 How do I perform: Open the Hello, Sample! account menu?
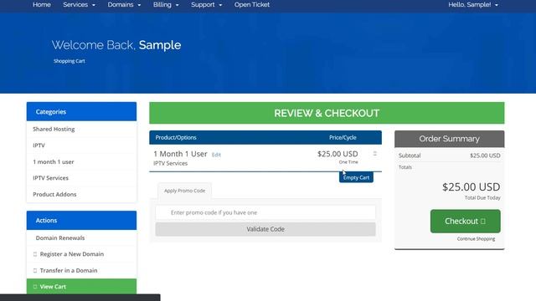click(x=473, y=4)
